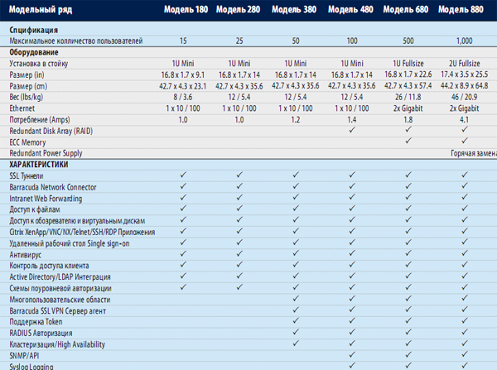The image size is (497, 370).
Task: Click the Оборудование section heading
Action: pyautogui.click(x=34, y=52)
